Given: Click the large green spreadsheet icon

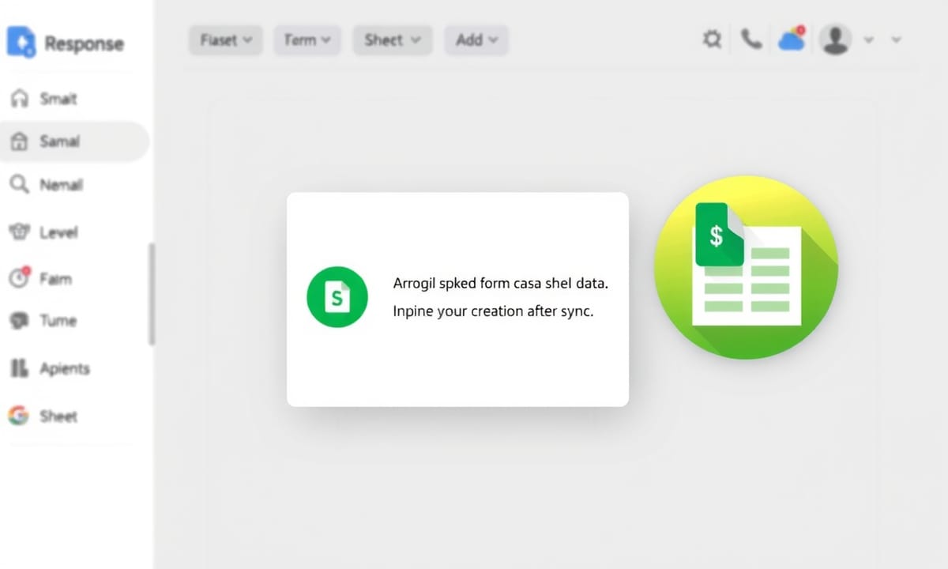Looking at the screenshot, I should (746, 267).
